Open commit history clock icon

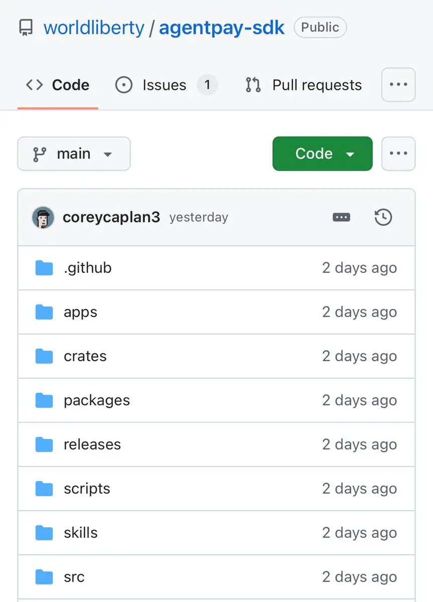click(383, 217)
